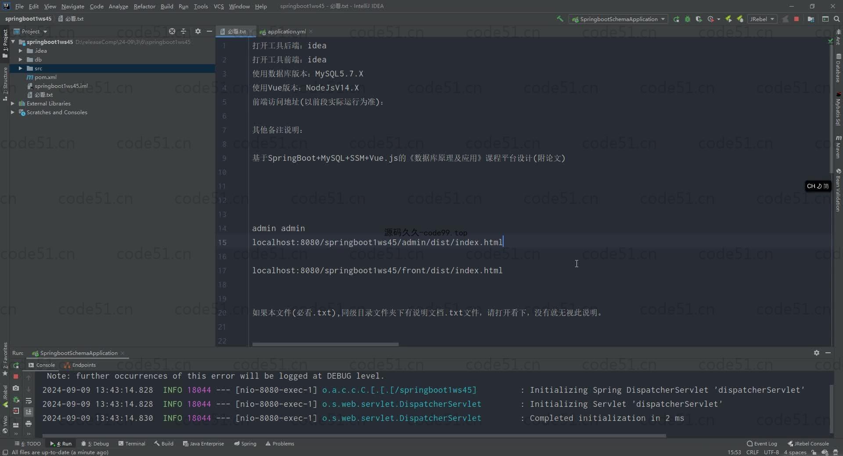The height and width of the screenshot is (456, 843).
Task: Open Project Structure from the toolbar
Action: click(x=811, y=19)
